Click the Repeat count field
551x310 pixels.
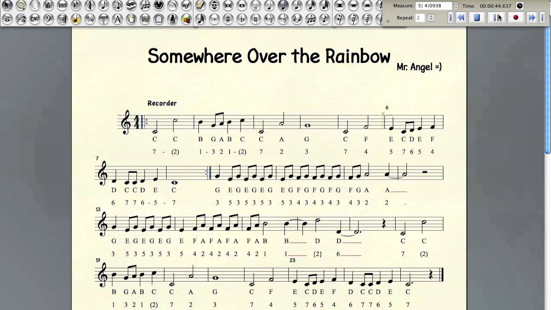[x=420, y=18]
